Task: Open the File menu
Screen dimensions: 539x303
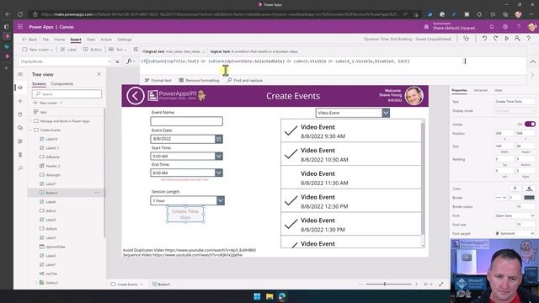Action: pos(45,40)
